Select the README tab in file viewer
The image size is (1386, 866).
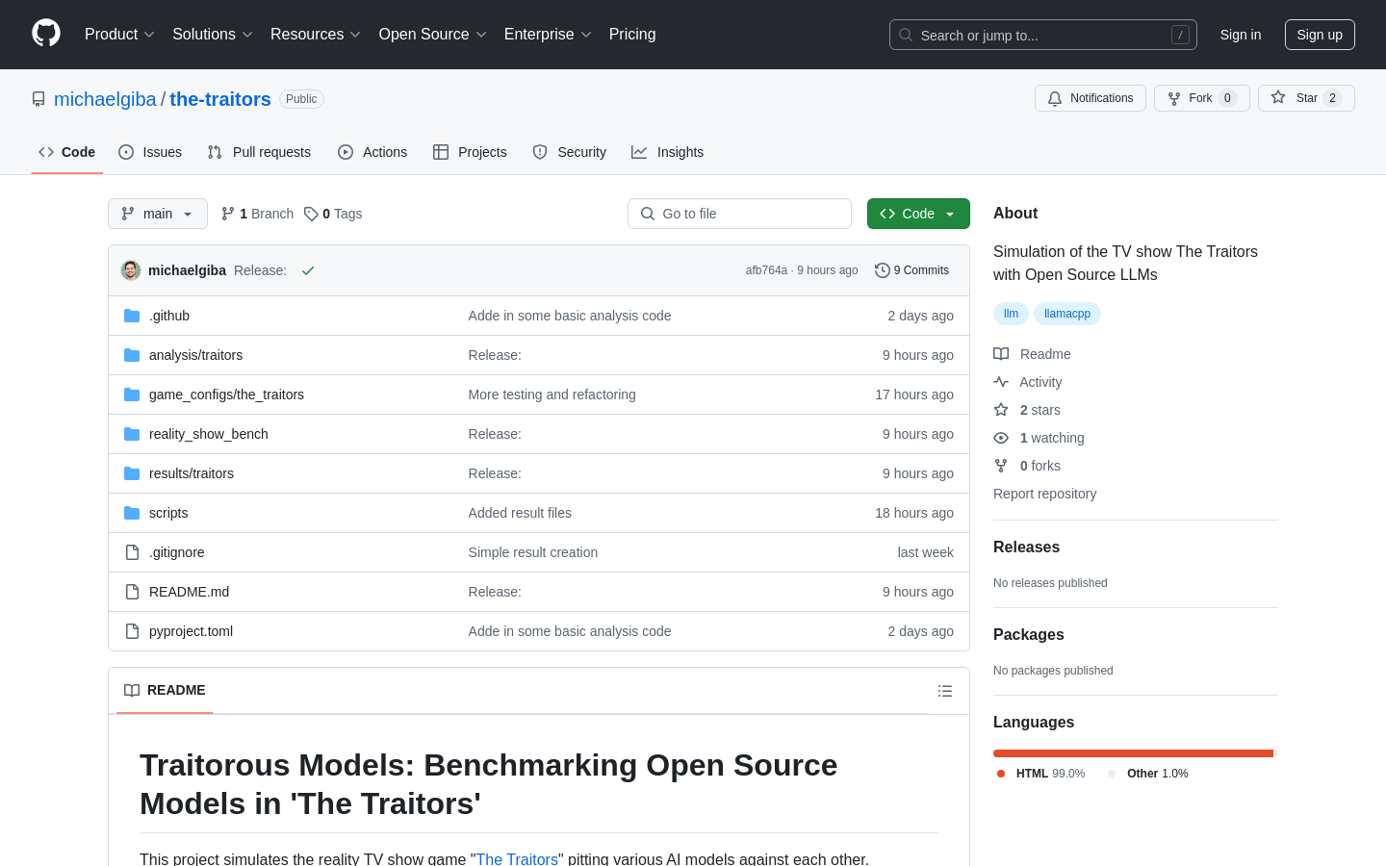tap(165, 690)
